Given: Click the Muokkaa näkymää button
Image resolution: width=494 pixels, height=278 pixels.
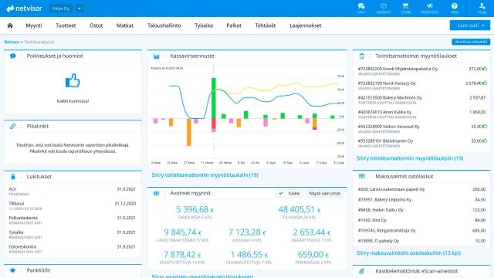Looking at the screenshot, I should pos(471,42).
